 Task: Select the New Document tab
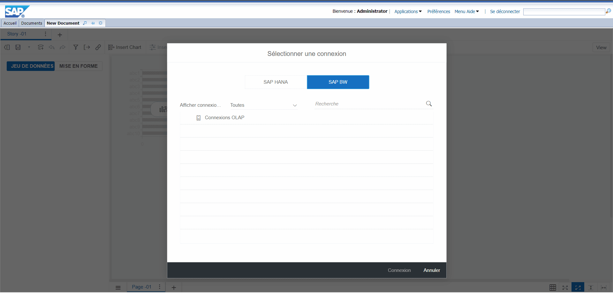pos(63,23)
